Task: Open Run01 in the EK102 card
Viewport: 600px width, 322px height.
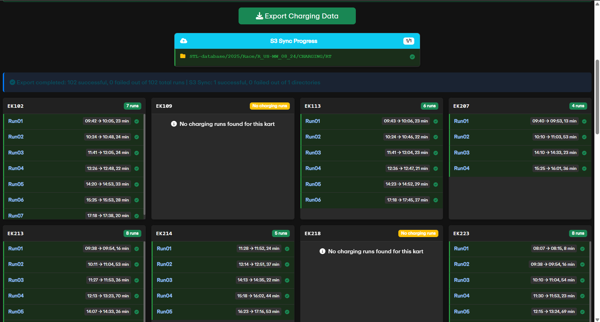Action: [x=16, y=121]
